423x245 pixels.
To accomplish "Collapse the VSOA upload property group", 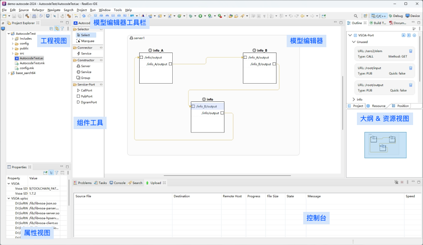I will (x=9, y=198).
